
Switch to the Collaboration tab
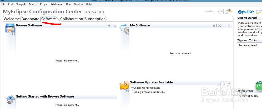point(72,19)
